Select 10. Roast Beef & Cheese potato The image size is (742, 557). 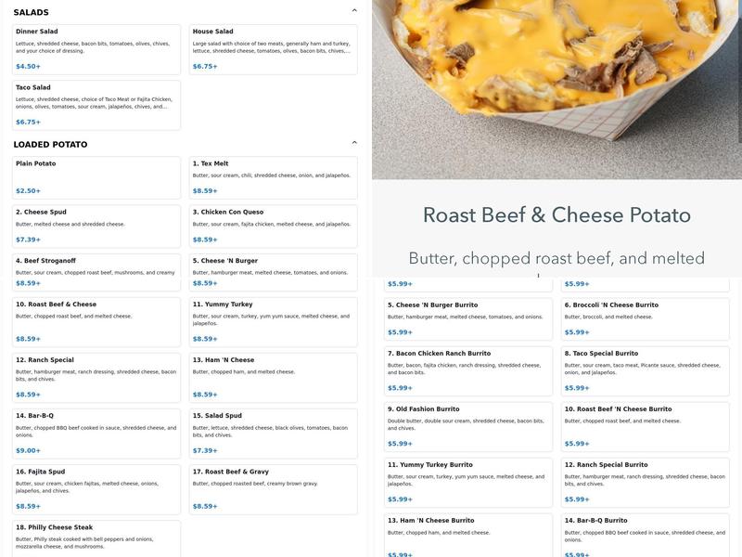click(96, 321)
